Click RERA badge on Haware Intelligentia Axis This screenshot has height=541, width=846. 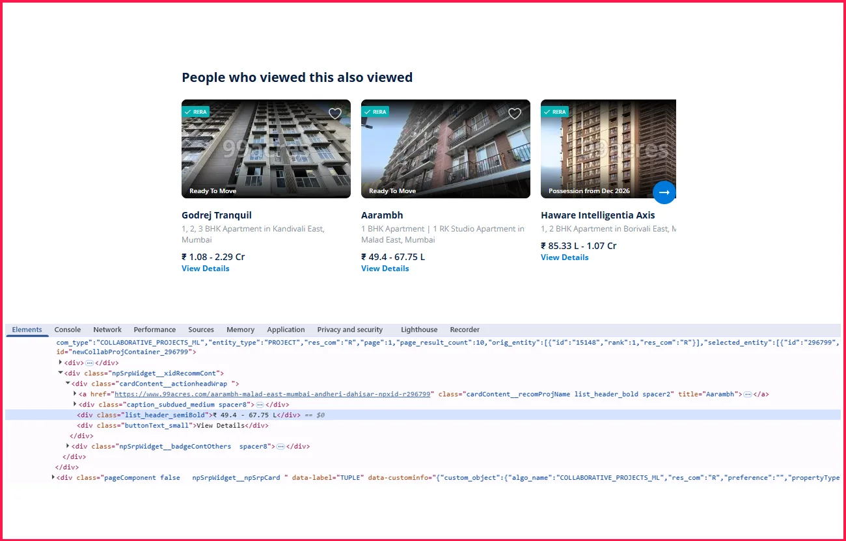[554, 112]
